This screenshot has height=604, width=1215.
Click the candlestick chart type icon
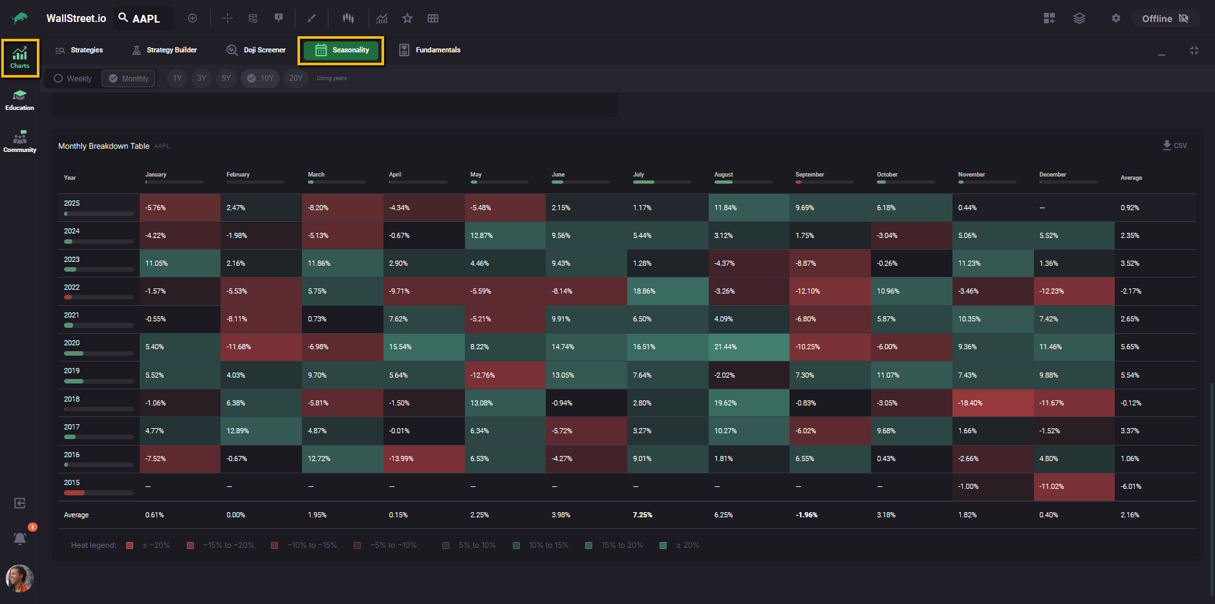pyautogui.click(x=349, y=18)
